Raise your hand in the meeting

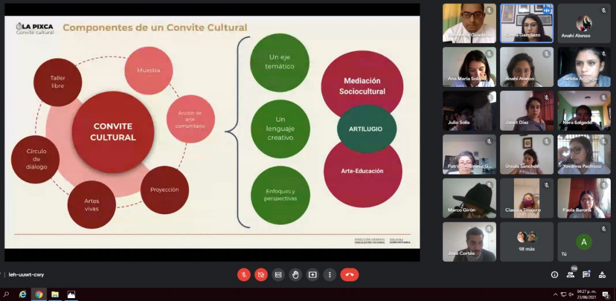click(x=295, y=275)
